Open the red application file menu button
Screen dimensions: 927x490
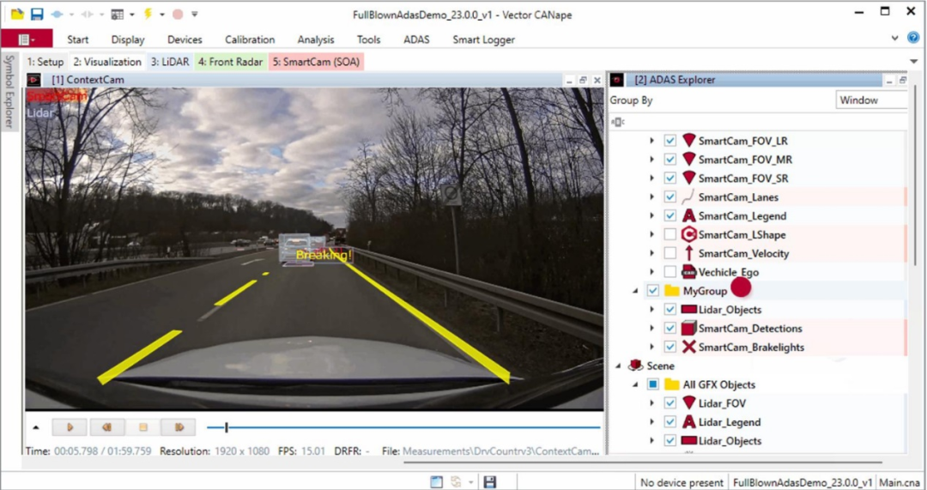[27, 39]
